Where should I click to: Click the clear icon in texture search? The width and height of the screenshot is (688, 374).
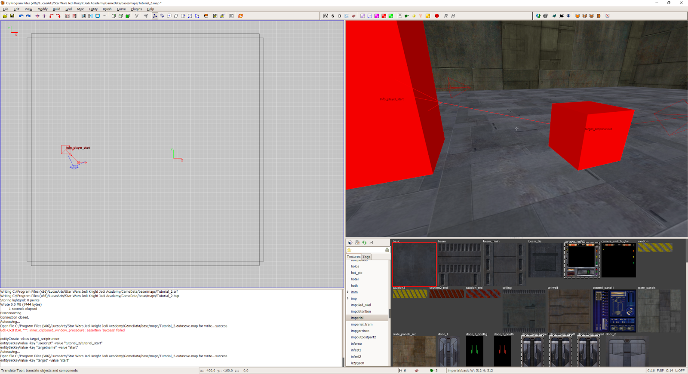click(387, 250)
